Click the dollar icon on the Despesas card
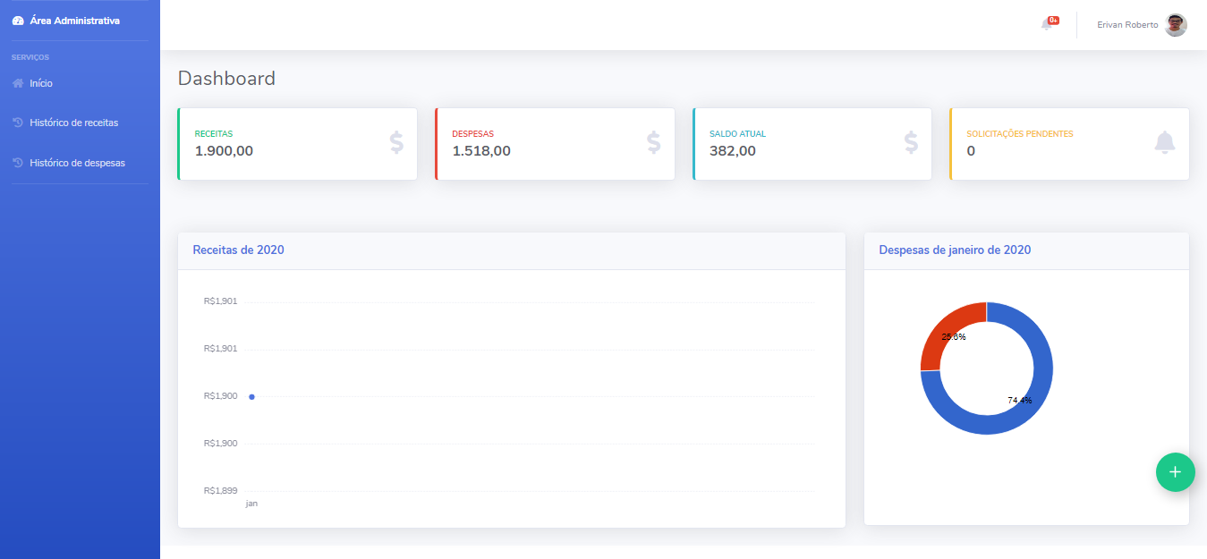 point(653,142)
